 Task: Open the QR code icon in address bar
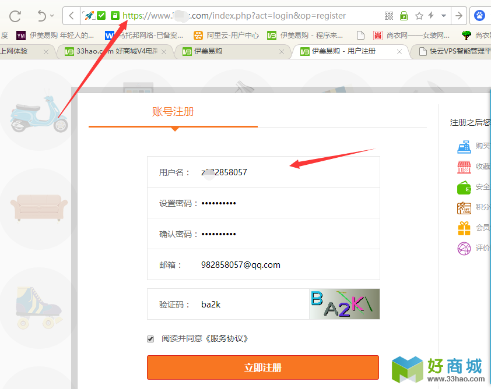tap(388, 16)
